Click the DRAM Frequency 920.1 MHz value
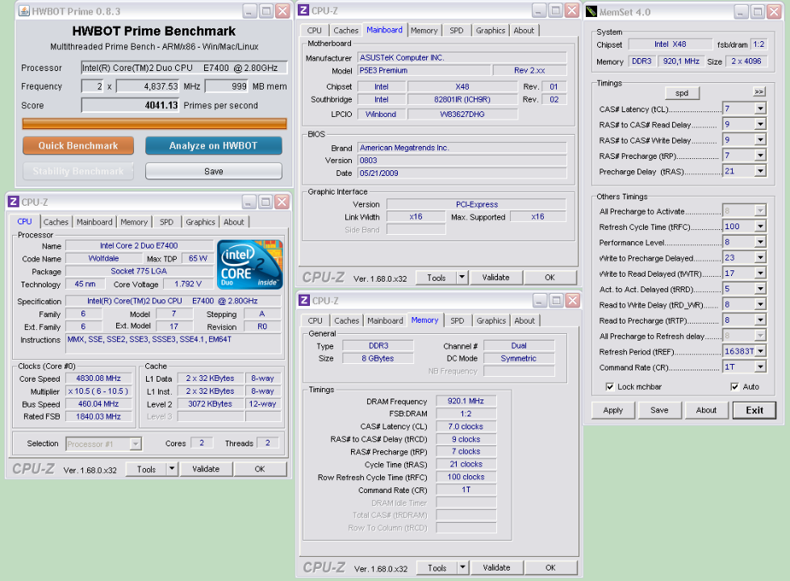This screenshot has height=581, width=790. (466, 401)
